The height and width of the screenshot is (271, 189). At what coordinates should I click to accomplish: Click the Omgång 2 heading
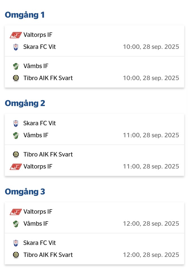tap(25, 103)
